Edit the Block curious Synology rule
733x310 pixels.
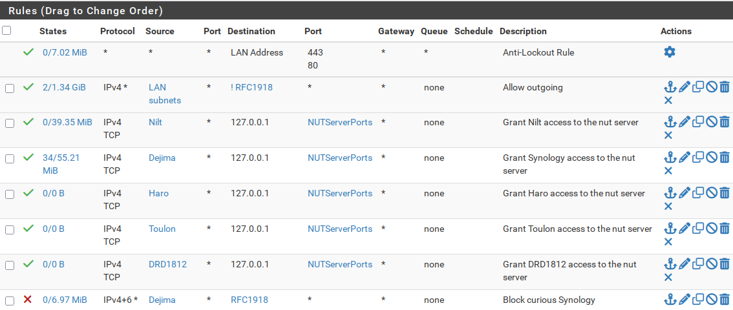[x=685, y=299]
